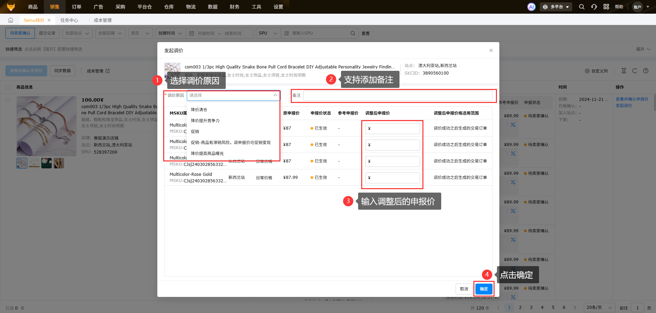Open the 账户 account menu
The height and width of the screenshot is (313, 656).
(x=641, y=7)
